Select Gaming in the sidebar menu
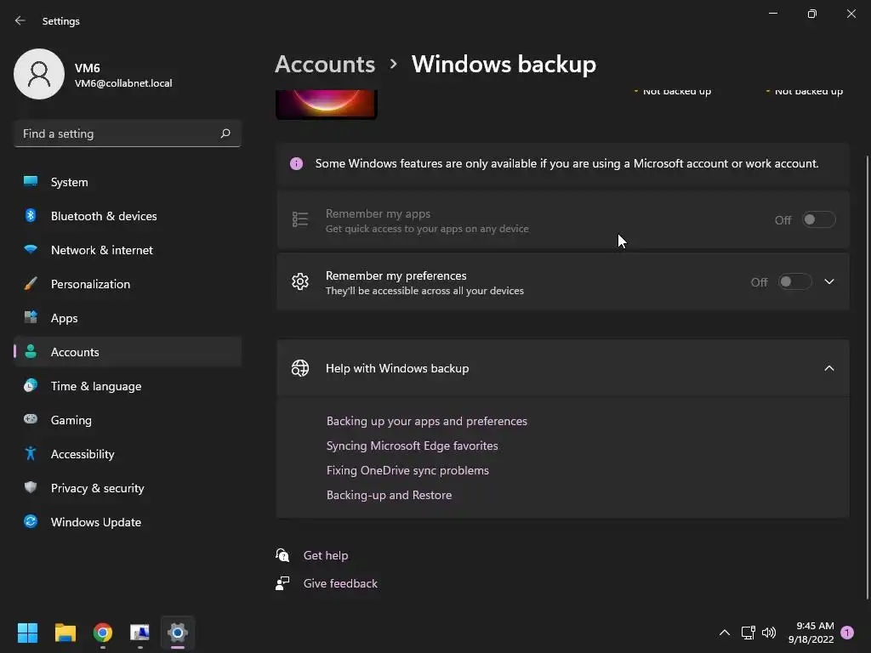This screenshot has height=653, width=871. pos(71,420)
